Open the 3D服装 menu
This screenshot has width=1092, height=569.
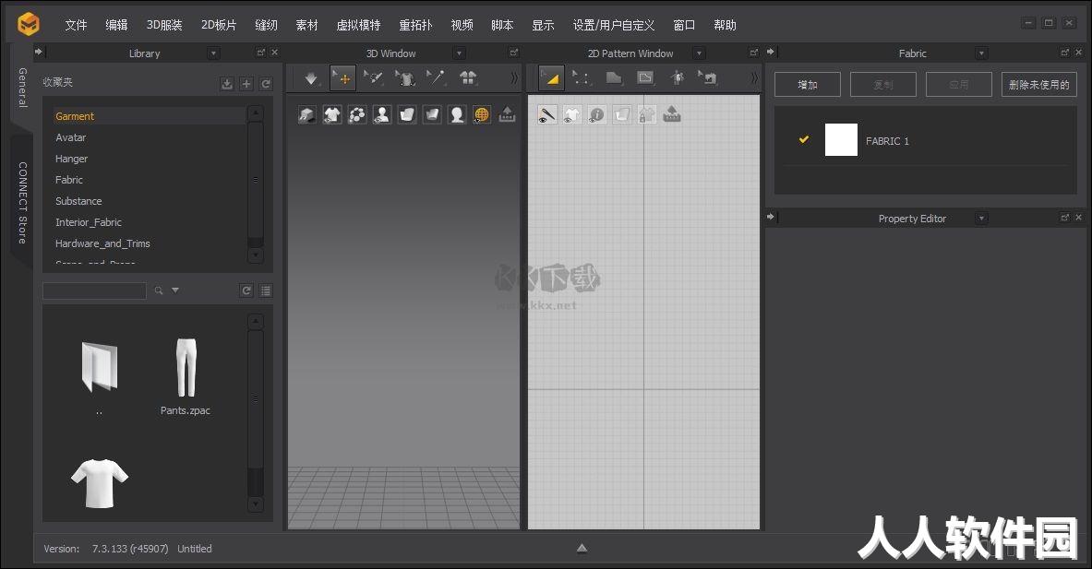[164, 25]
